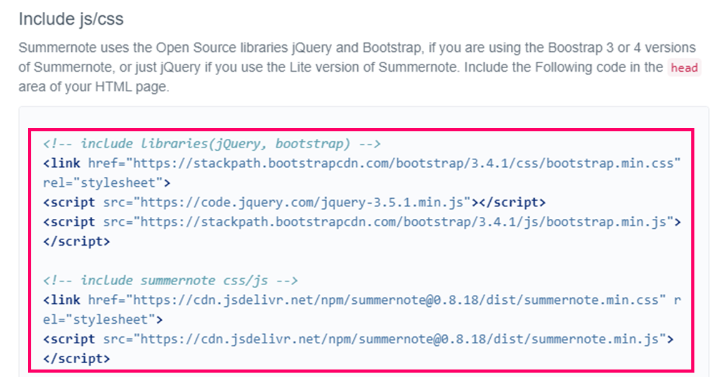725x377 pixels.
Task: Click the 'include summernote css/js' comment line
Action: coord(170,280)
